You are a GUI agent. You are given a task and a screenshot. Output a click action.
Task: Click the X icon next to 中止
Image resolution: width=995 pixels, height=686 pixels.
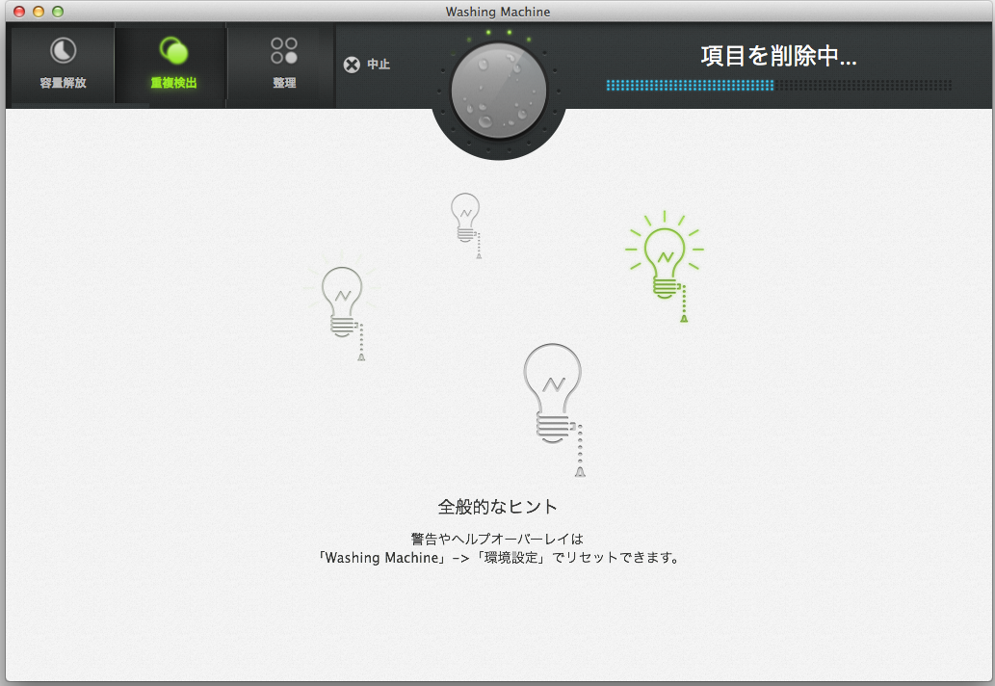352,65
